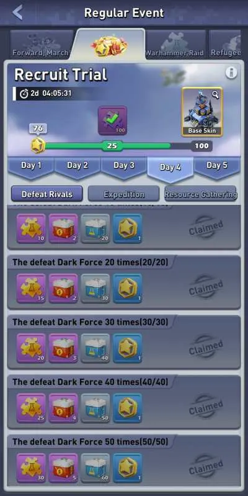The image size is (248, 496).
Task: Tap the blue flask chest in 40 times row
Action: click(95, 408)
